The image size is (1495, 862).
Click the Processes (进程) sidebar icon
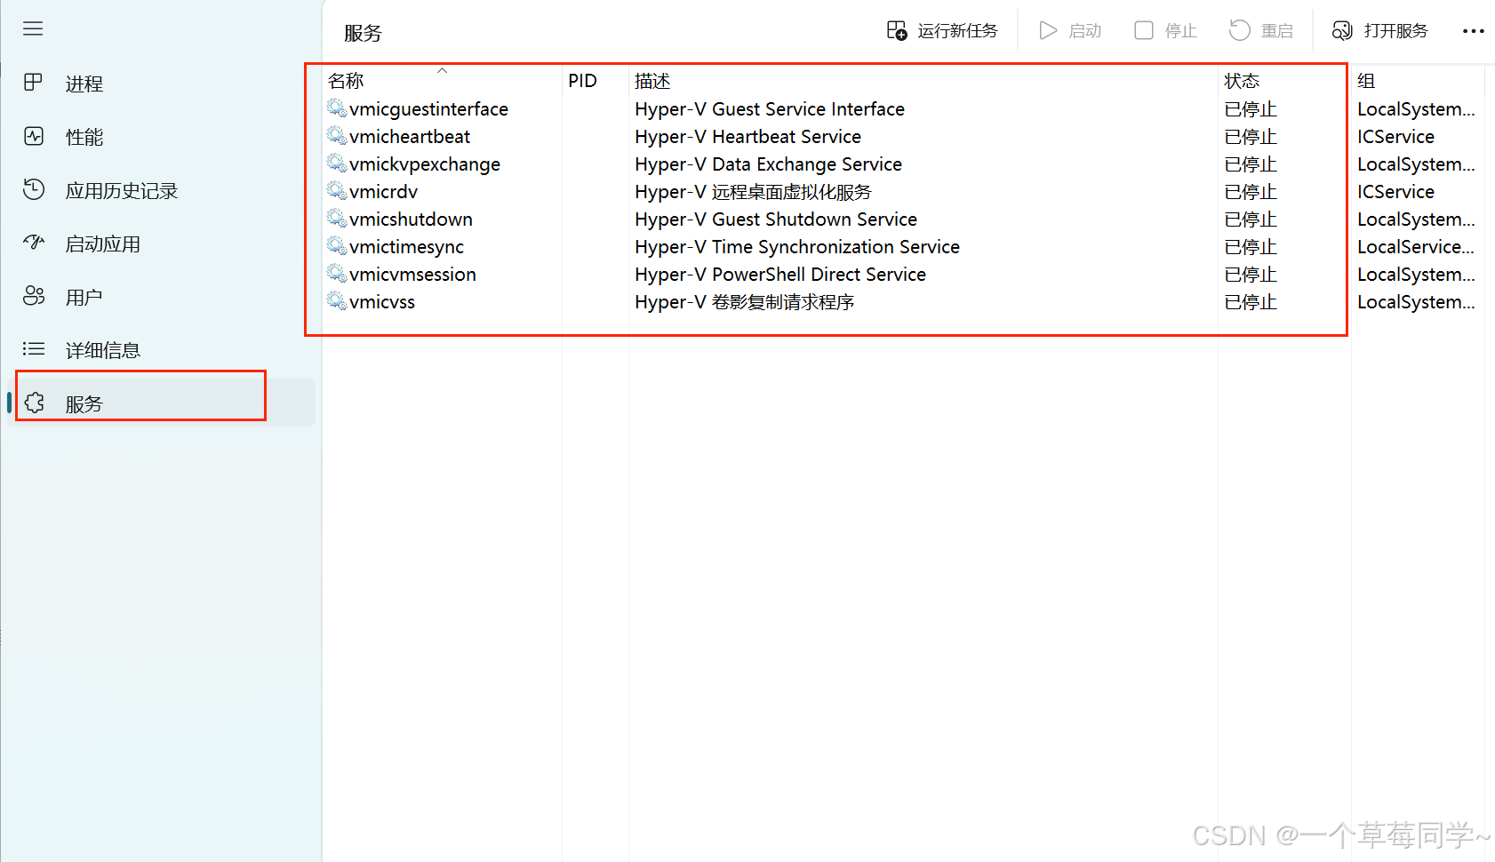click(x=33, y=83)
